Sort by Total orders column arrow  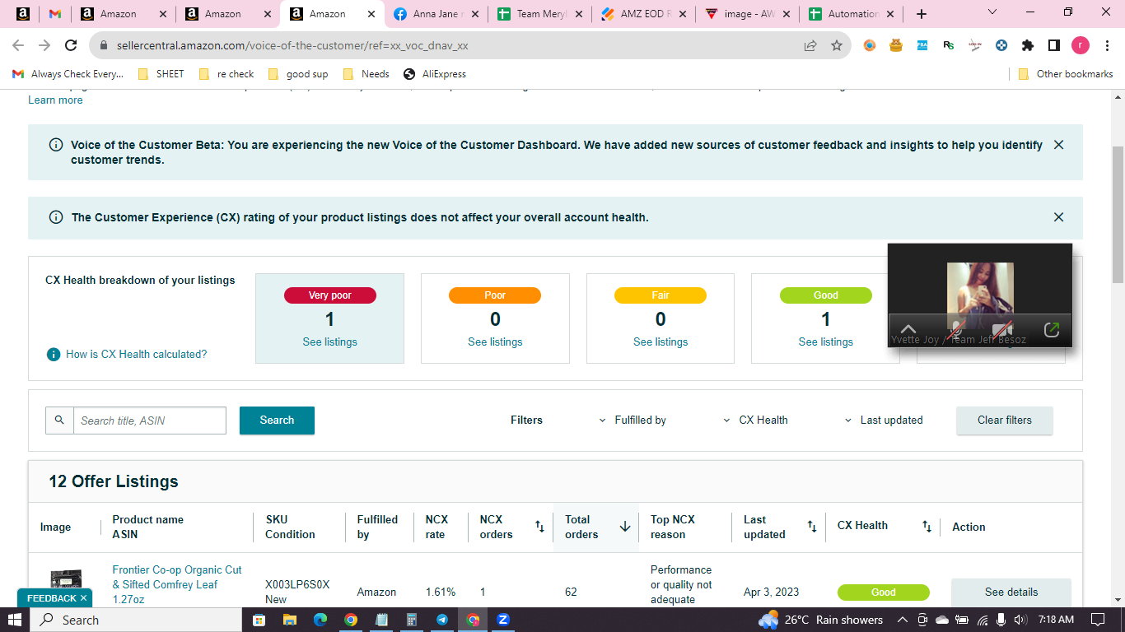(x=625, y=527)
